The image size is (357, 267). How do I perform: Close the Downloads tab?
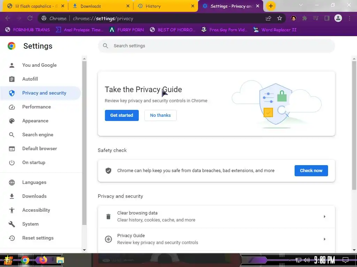pos(128,6)
